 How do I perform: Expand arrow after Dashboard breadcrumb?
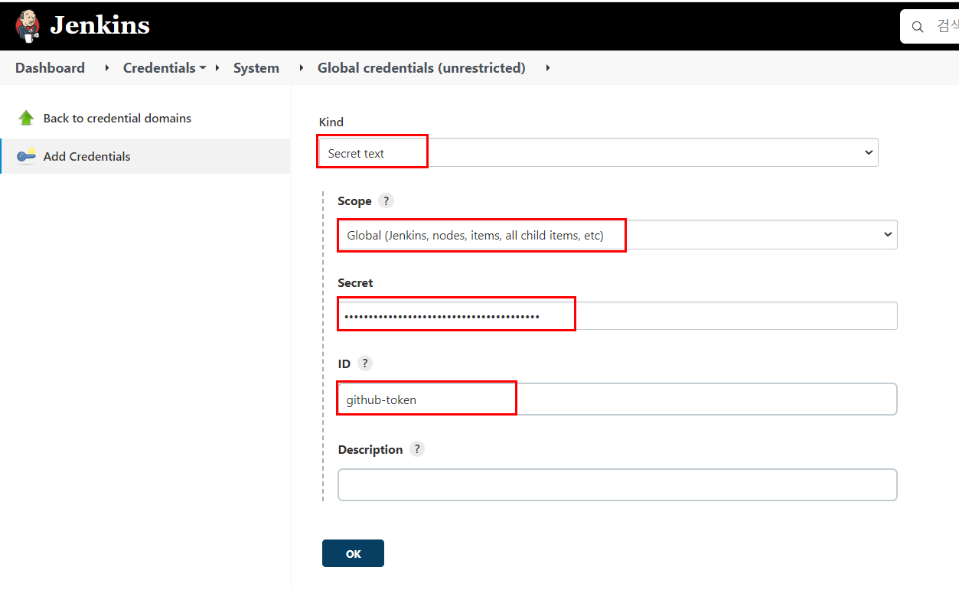point(106,68)
